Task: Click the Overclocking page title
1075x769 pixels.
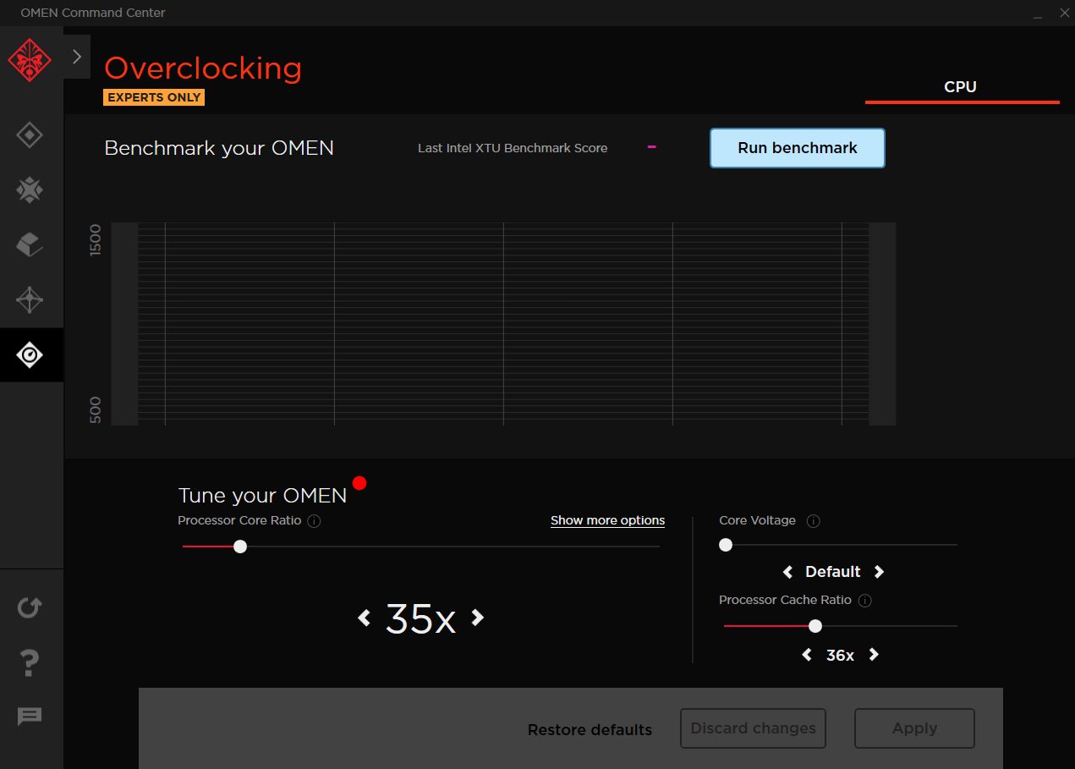Action: (x=203, y=68)
